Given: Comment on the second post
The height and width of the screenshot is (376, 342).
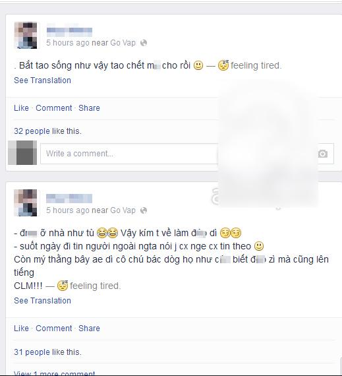Looking at the screenshot, I should [54, 329].
